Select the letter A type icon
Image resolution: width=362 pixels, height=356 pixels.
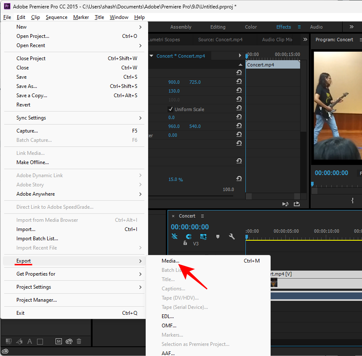29,341
